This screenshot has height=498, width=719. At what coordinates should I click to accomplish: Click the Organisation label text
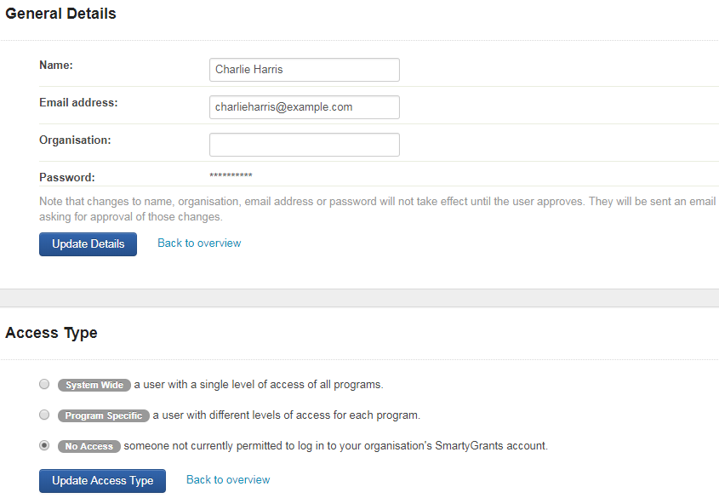[75, 140]
